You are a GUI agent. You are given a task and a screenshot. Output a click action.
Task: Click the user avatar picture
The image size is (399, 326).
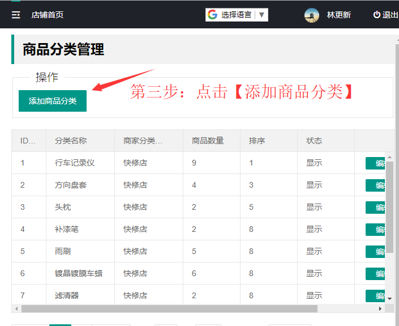tap(312, 15)
